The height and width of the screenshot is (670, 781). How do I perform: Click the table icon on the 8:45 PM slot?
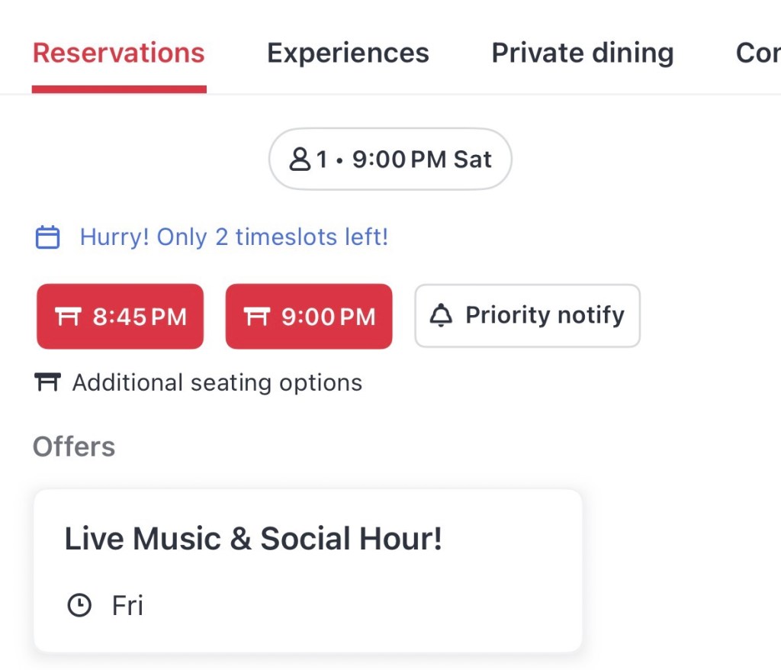pos(69,317)
